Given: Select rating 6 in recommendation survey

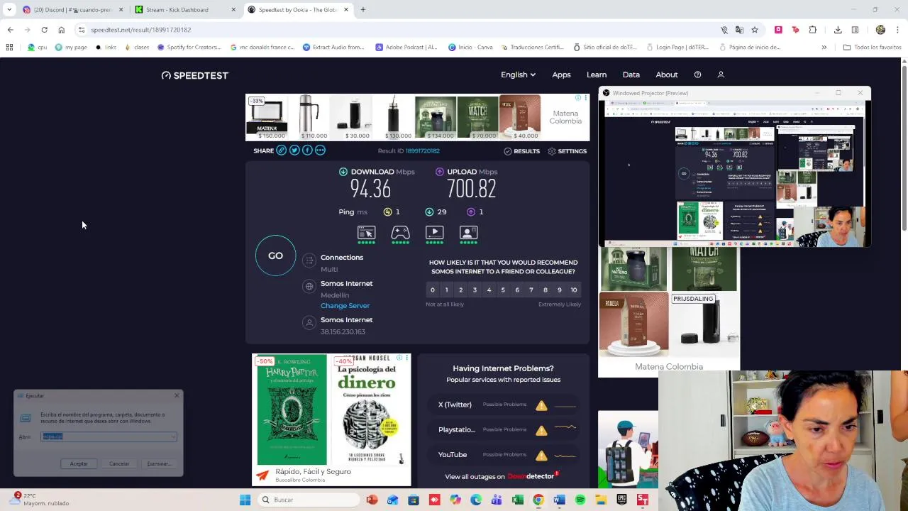Looking at the screenshot, I should pyautogui.click(x=517, y=290).
